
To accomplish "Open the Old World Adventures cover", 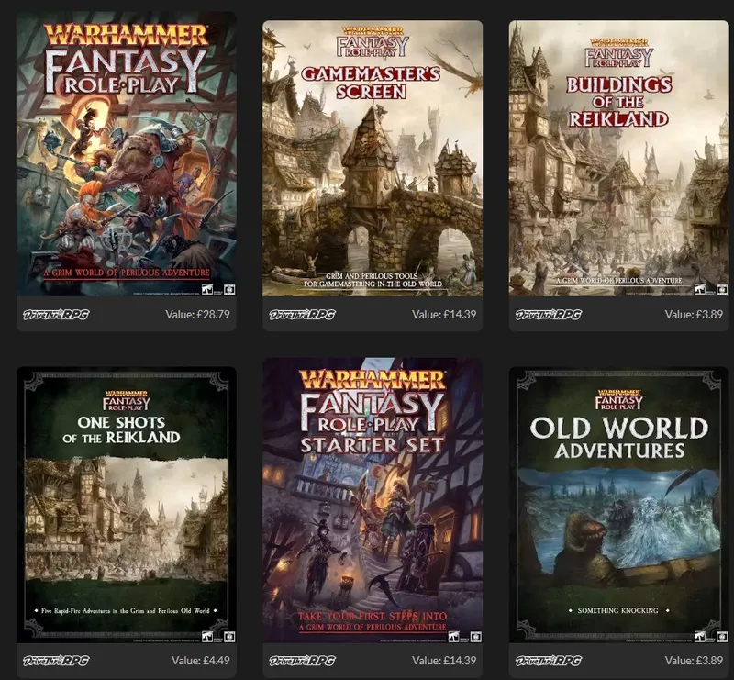I will click(x=618, y=505).
